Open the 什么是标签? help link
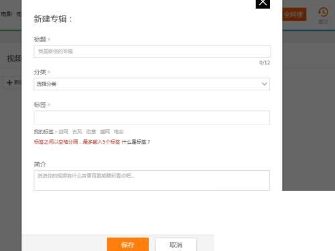Viewport: 335px width, 251px height. tap(136, 142)
